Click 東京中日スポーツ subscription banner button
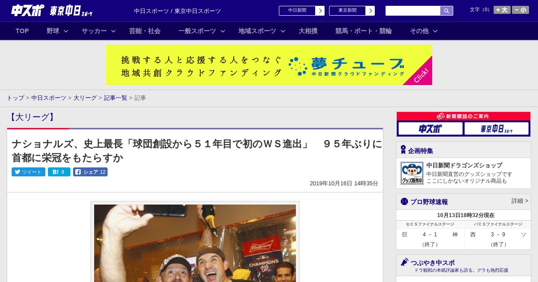538x282 pixels. tap(497, 129)
